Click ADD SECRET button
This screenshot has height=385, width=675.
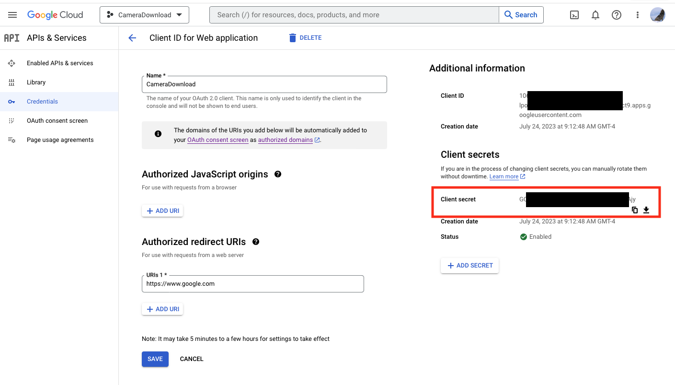469,266
